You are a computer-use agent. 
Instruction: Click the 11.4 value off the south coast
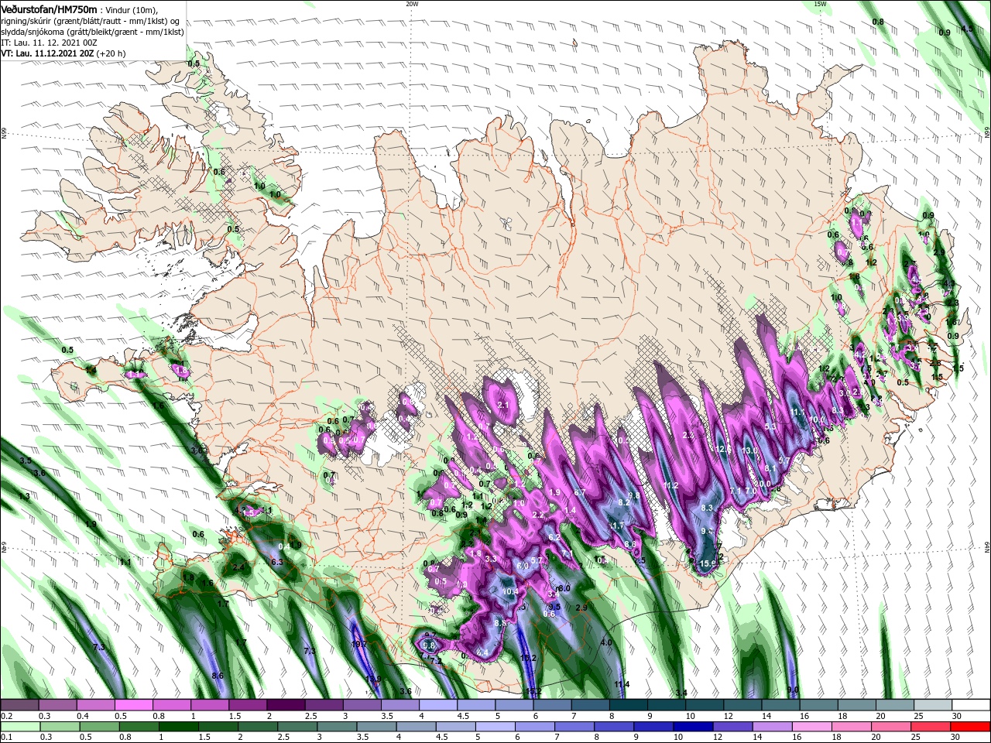(622, 685)
